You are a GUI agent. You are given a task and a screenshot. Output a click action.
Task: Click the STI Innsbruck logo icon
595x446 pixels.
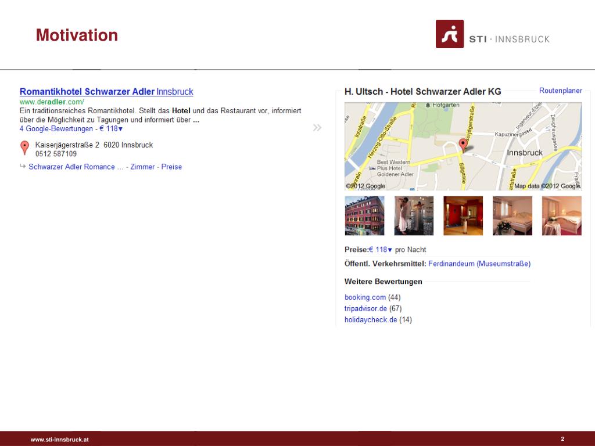450,34
